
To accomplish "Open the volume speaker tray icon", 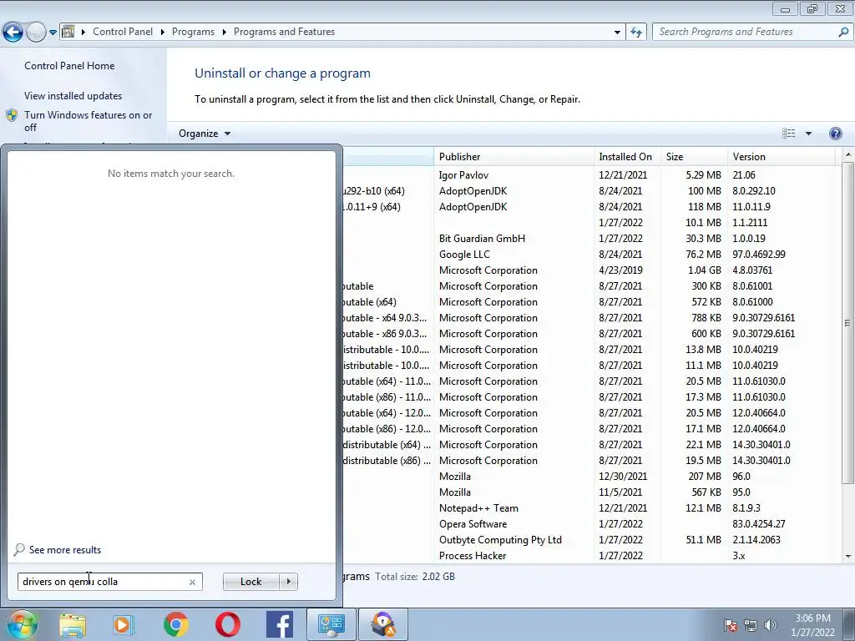I will (x=771, y=625).
